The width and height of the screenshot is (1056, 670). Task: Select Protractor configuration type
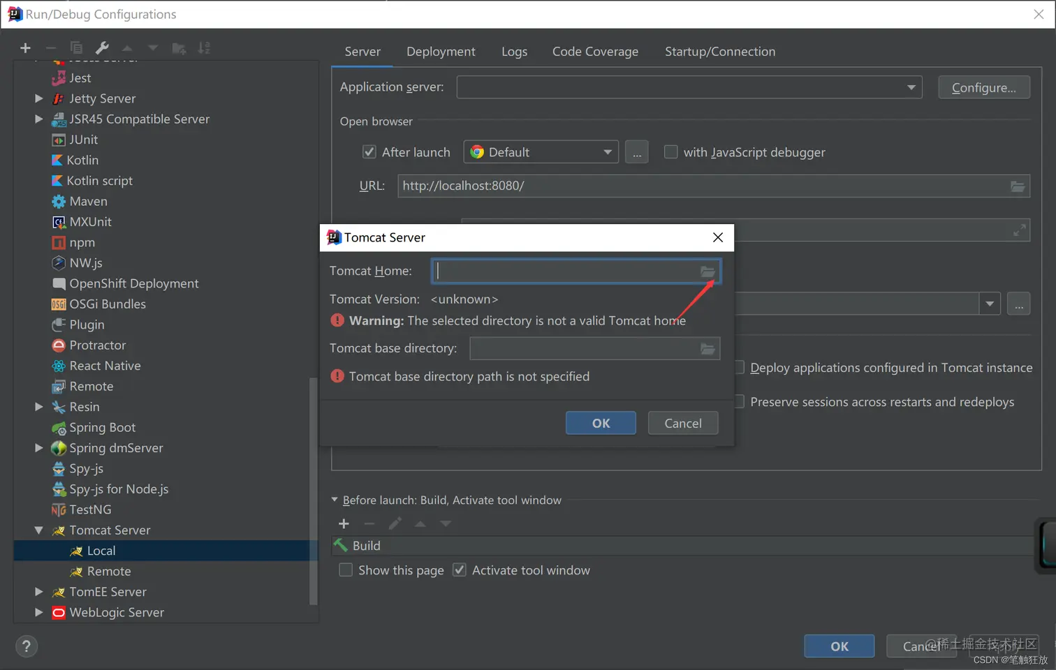tap(88, 345)
